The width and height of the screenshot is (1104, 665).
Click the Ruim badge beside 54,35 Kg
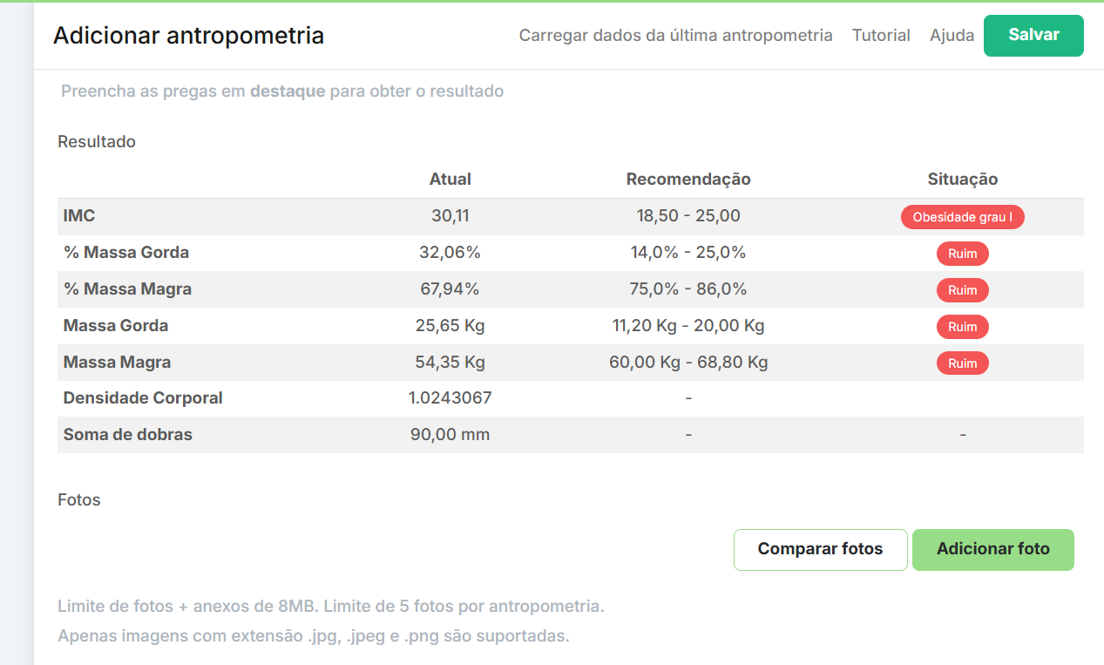[962, 363]
